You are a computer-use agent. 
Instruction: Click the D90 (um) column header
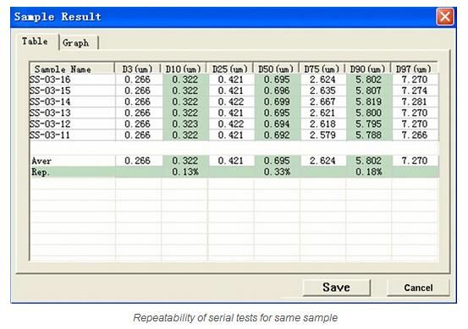[x=367, y=69]
